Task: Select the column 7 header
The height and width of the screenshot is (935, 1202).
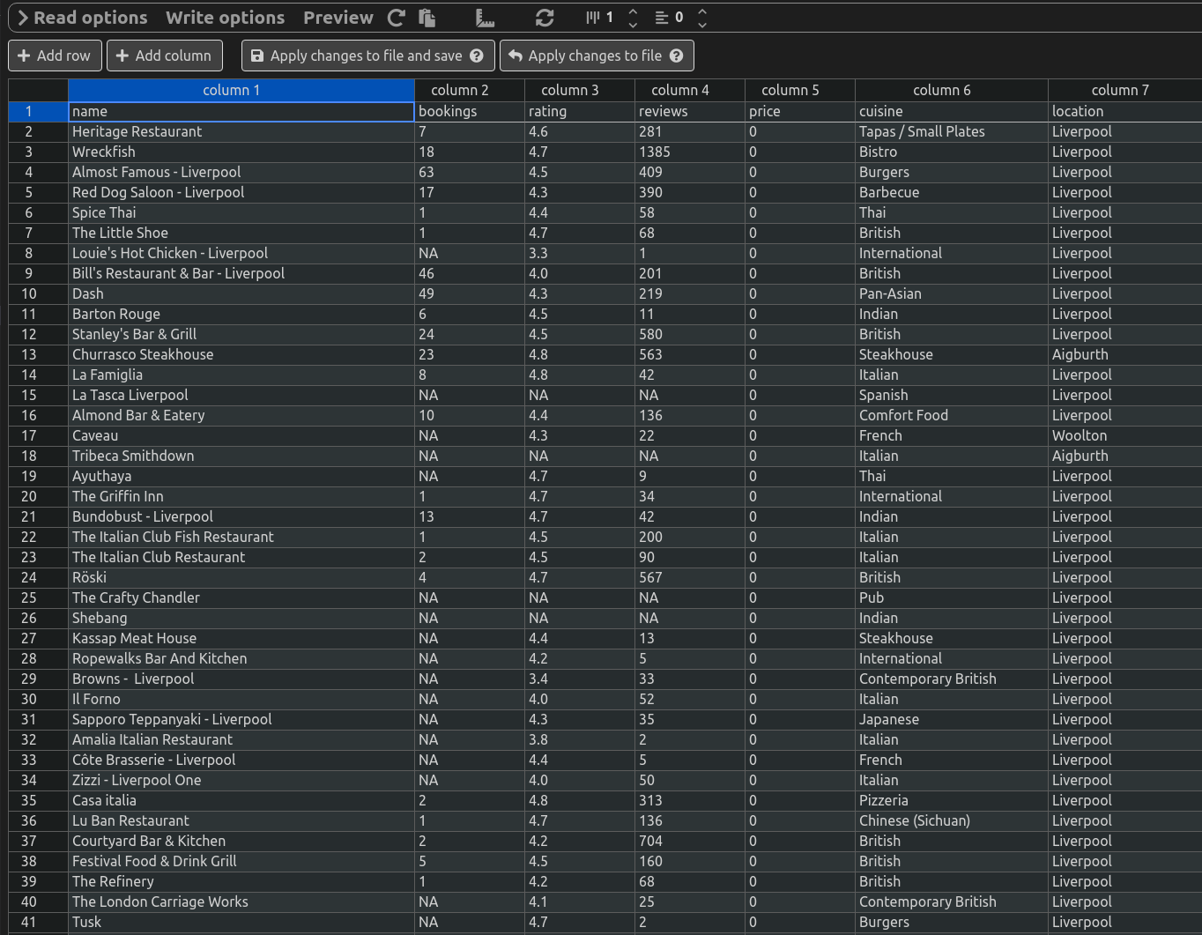Action: (1124, 90)
